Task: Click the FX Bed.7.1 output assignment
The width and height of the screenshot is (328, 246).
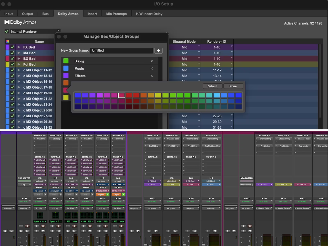Action: tap(264, 185)
